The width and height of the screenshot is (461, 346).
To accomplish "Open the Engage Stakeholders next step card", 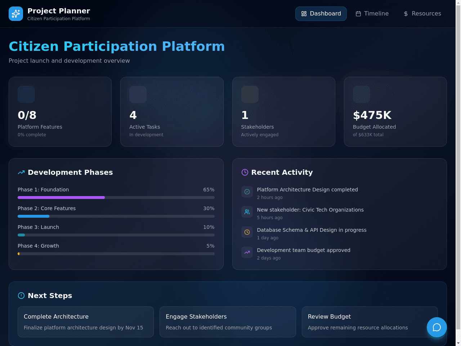I will 228,322.
